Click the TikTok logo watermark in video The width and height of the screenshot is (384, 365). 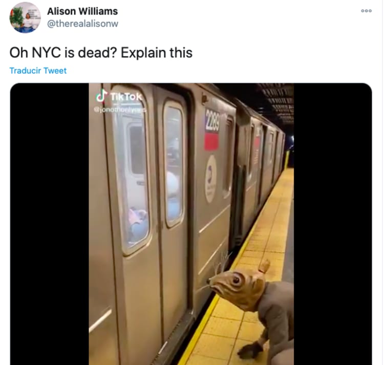coord(119,96)
